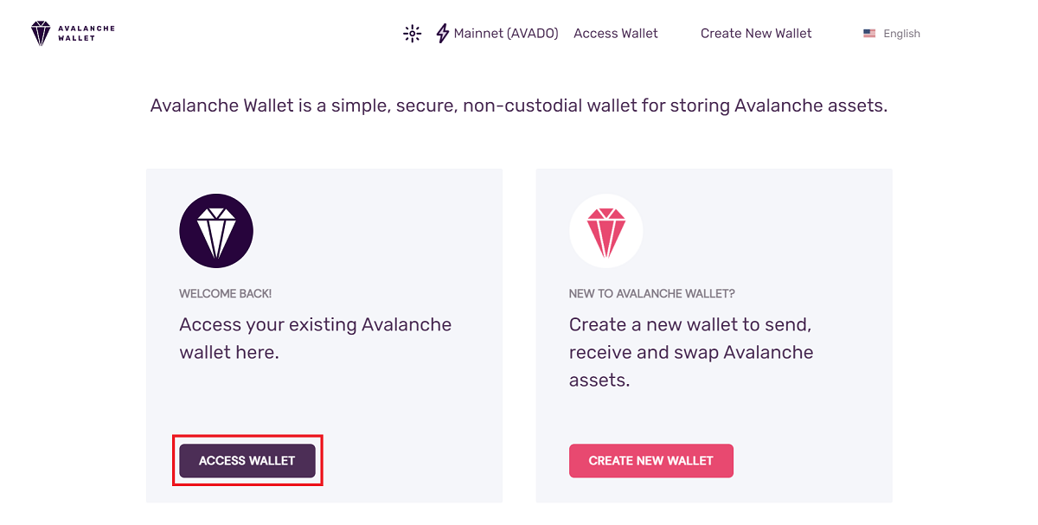Click the pink diamond icon
This screenshot has width=1038, height=525.
coord(605,231)
